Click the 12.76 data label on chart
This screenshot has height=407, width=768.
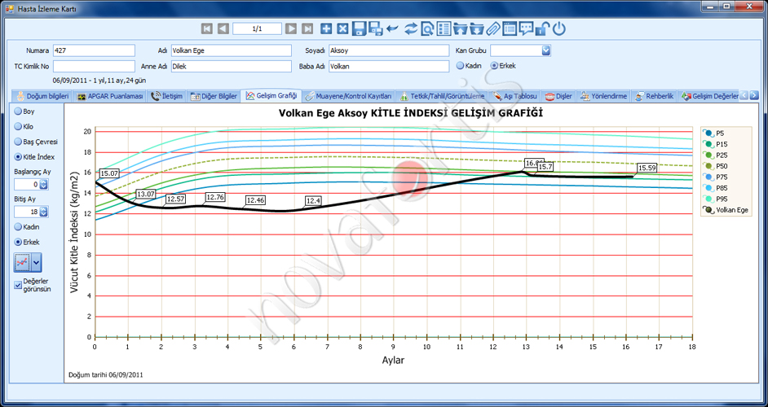point(215,197)
